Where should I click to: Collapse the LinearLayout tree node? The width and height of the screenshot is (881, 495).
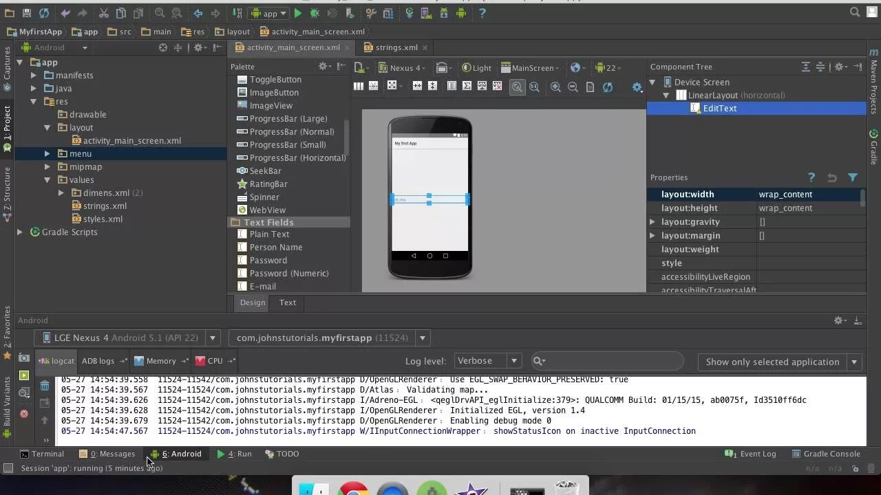[666, 95]
